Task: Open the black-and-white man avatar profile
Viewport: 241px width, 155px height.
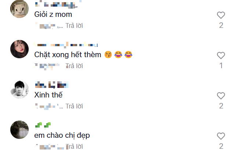Action: (19, 89)
